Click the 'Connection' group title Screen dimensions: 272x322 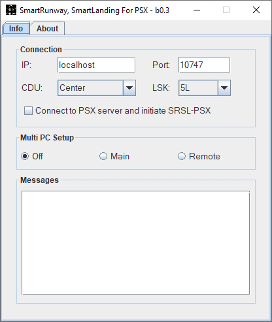pyautogui.click(x=41, y=50)
